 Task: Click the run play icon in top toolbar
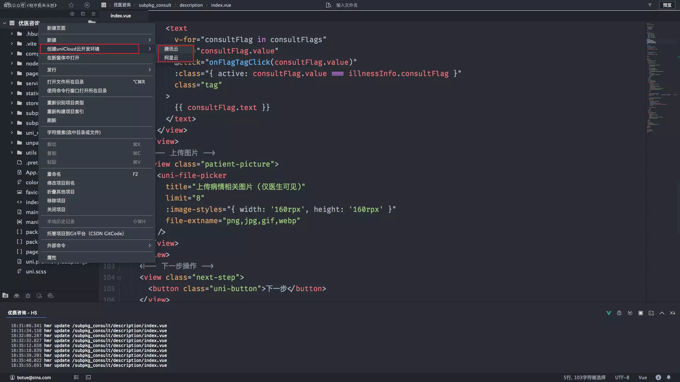point(87,5)
